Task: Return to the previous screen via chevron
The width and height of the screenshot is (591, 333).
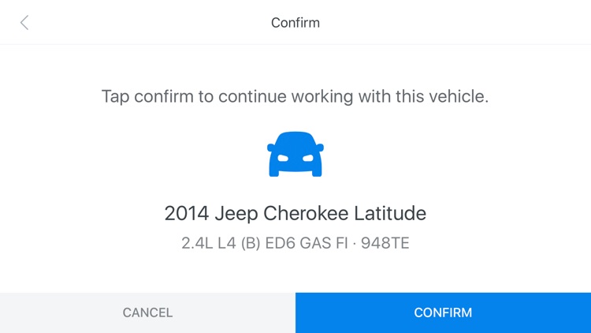Action: click(24, 23)
